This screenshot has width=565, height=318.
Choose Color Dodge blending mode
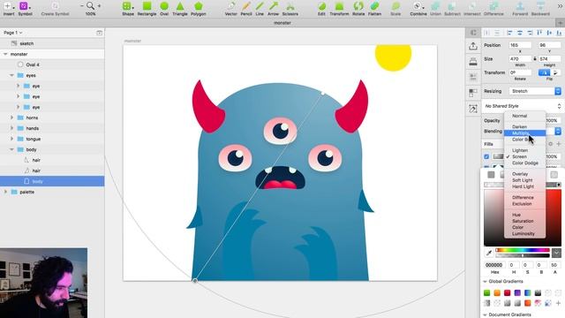[525, 163]
